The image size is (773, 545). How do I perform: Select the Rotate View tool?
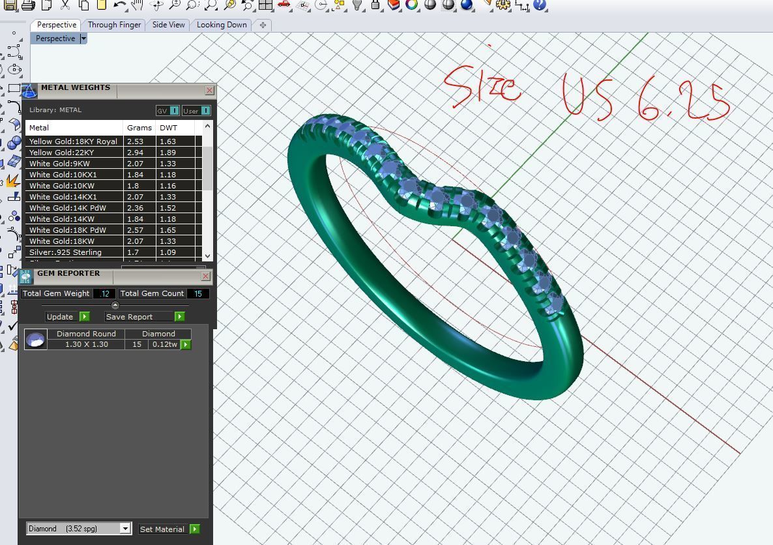pyautogui.click(x=156, y=5)
